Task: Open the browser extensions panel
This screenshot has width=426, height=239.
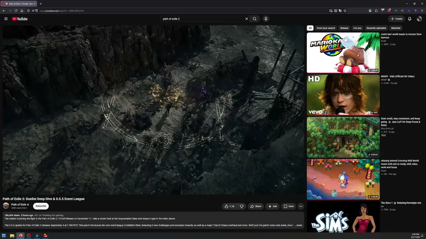Action: click(376, 11)
